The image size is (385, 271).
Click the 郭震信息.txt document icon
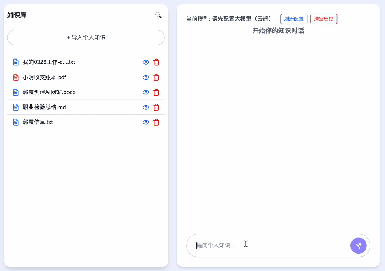pyautogui.click(x=16, y=122)
